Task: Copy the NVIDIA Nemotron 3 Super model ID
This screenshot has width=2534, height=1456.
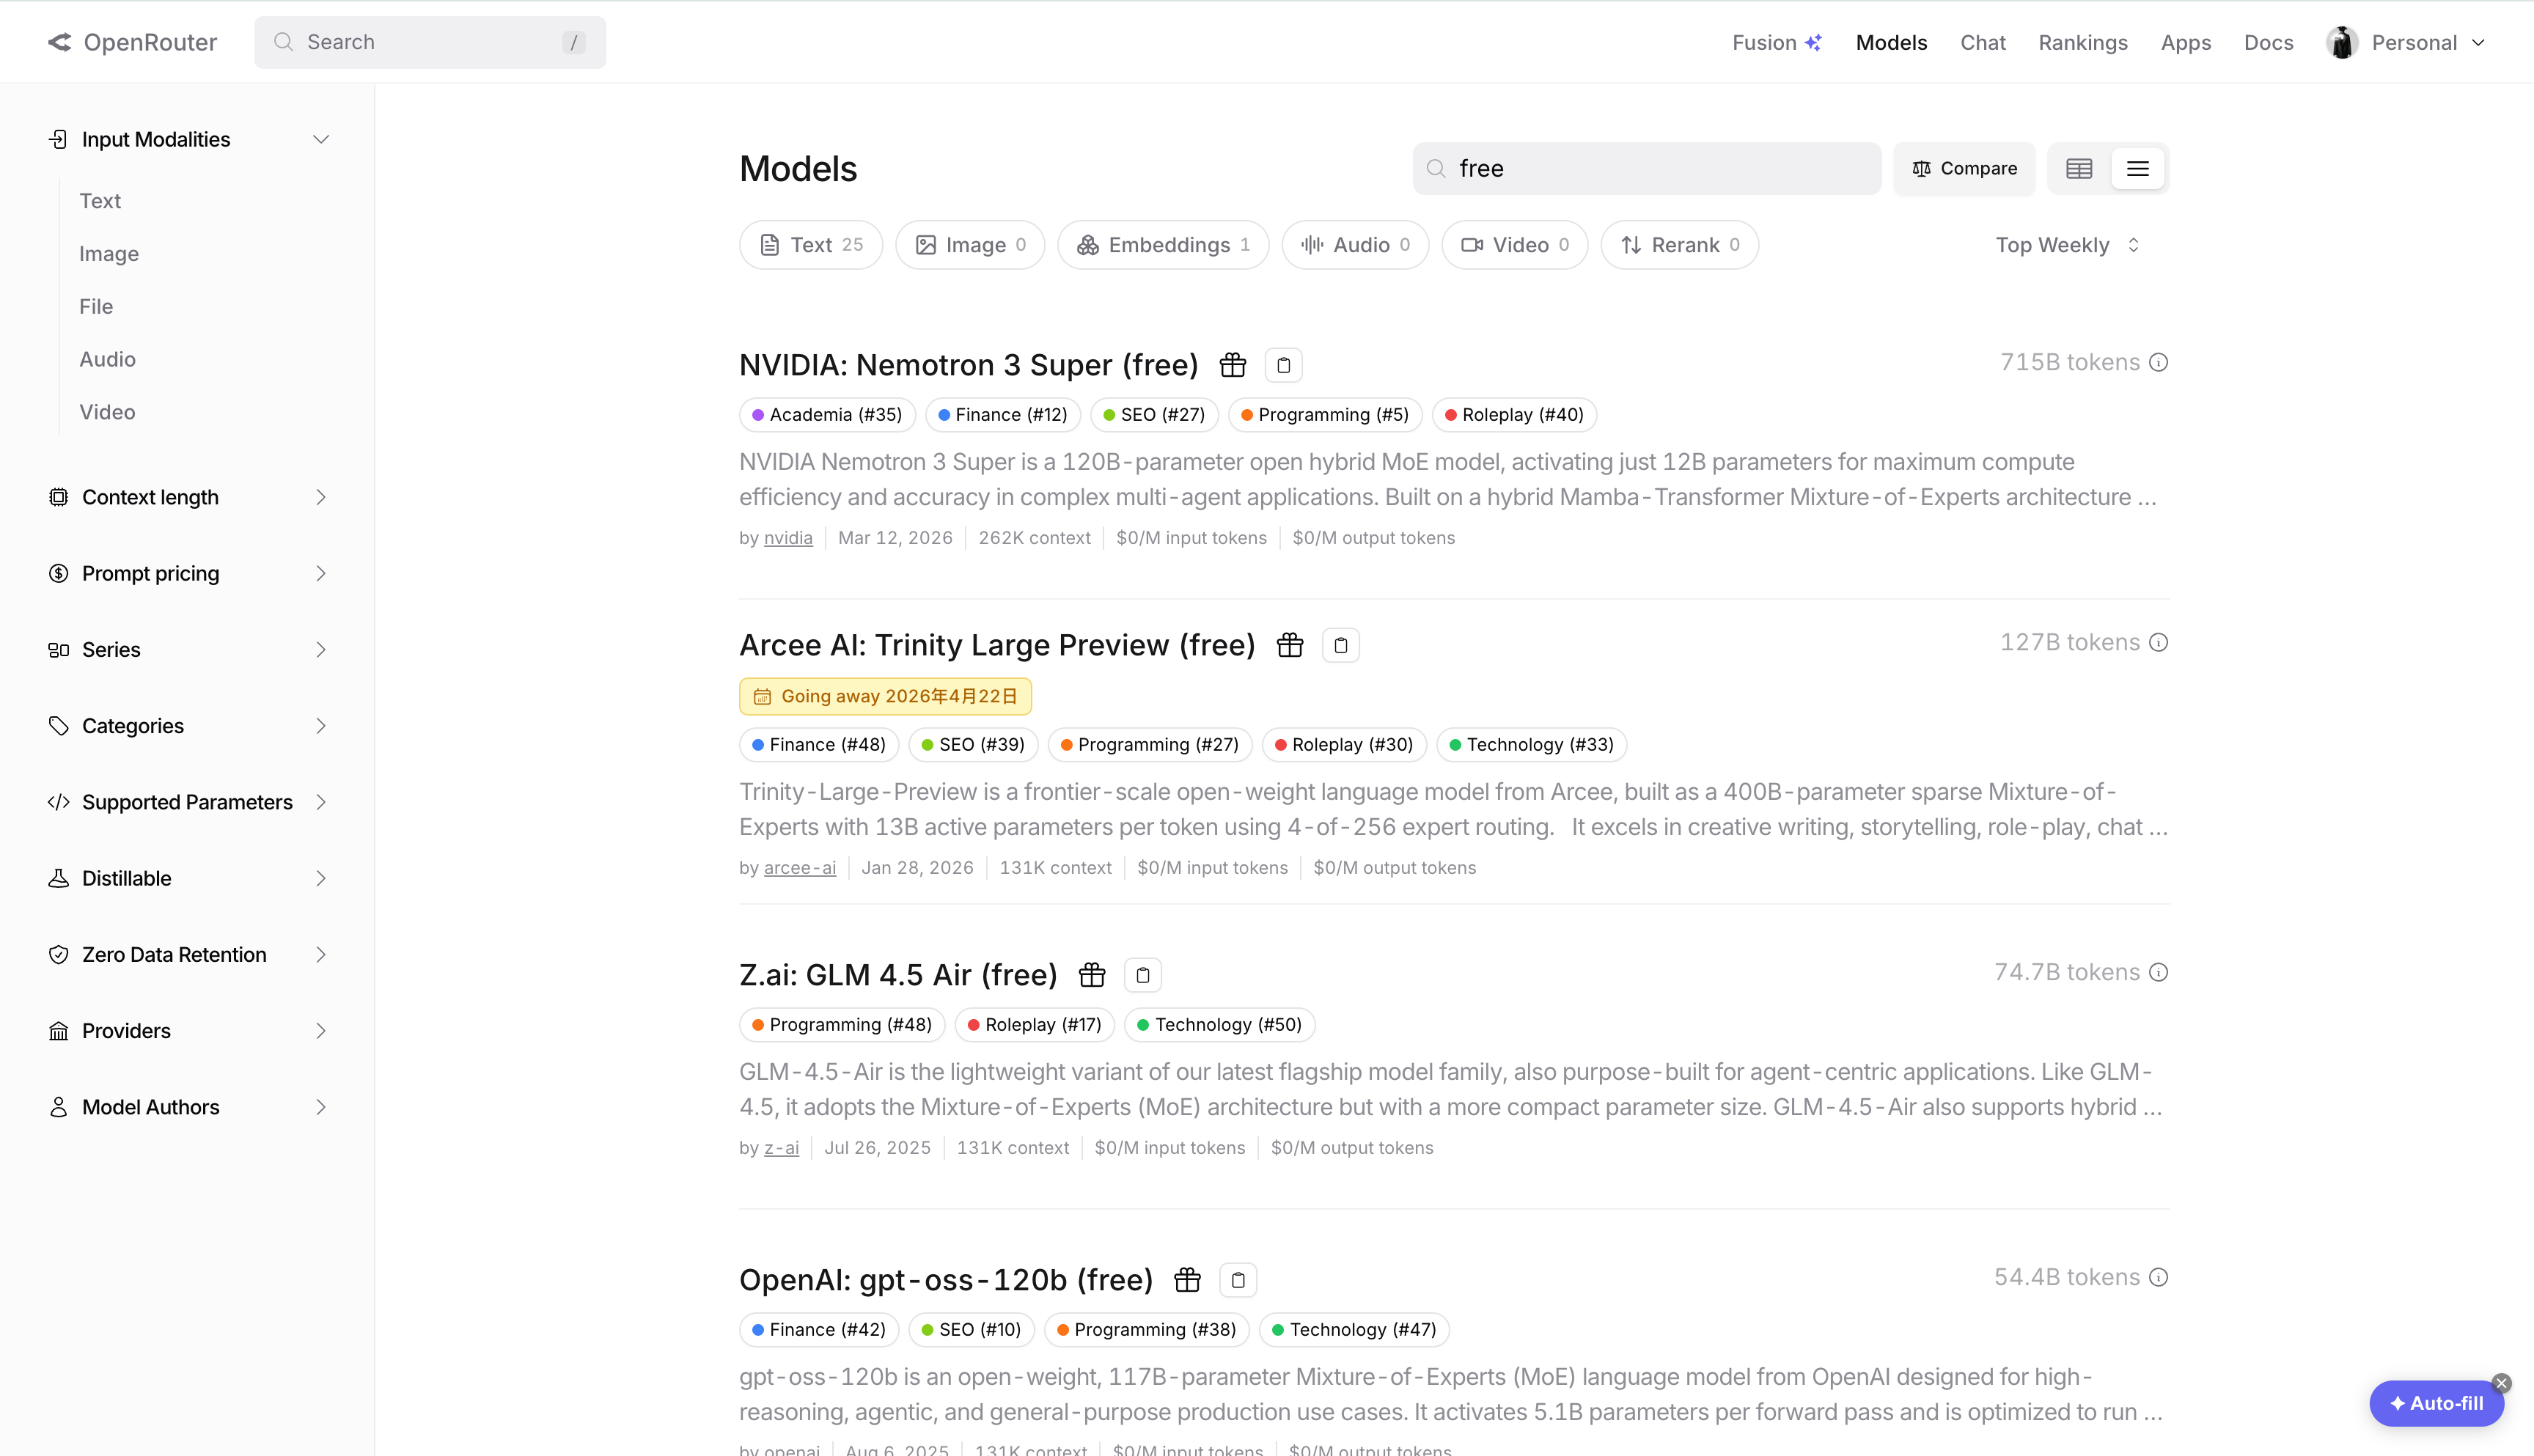Action: pyautogui.click(x=1283, y=365)
